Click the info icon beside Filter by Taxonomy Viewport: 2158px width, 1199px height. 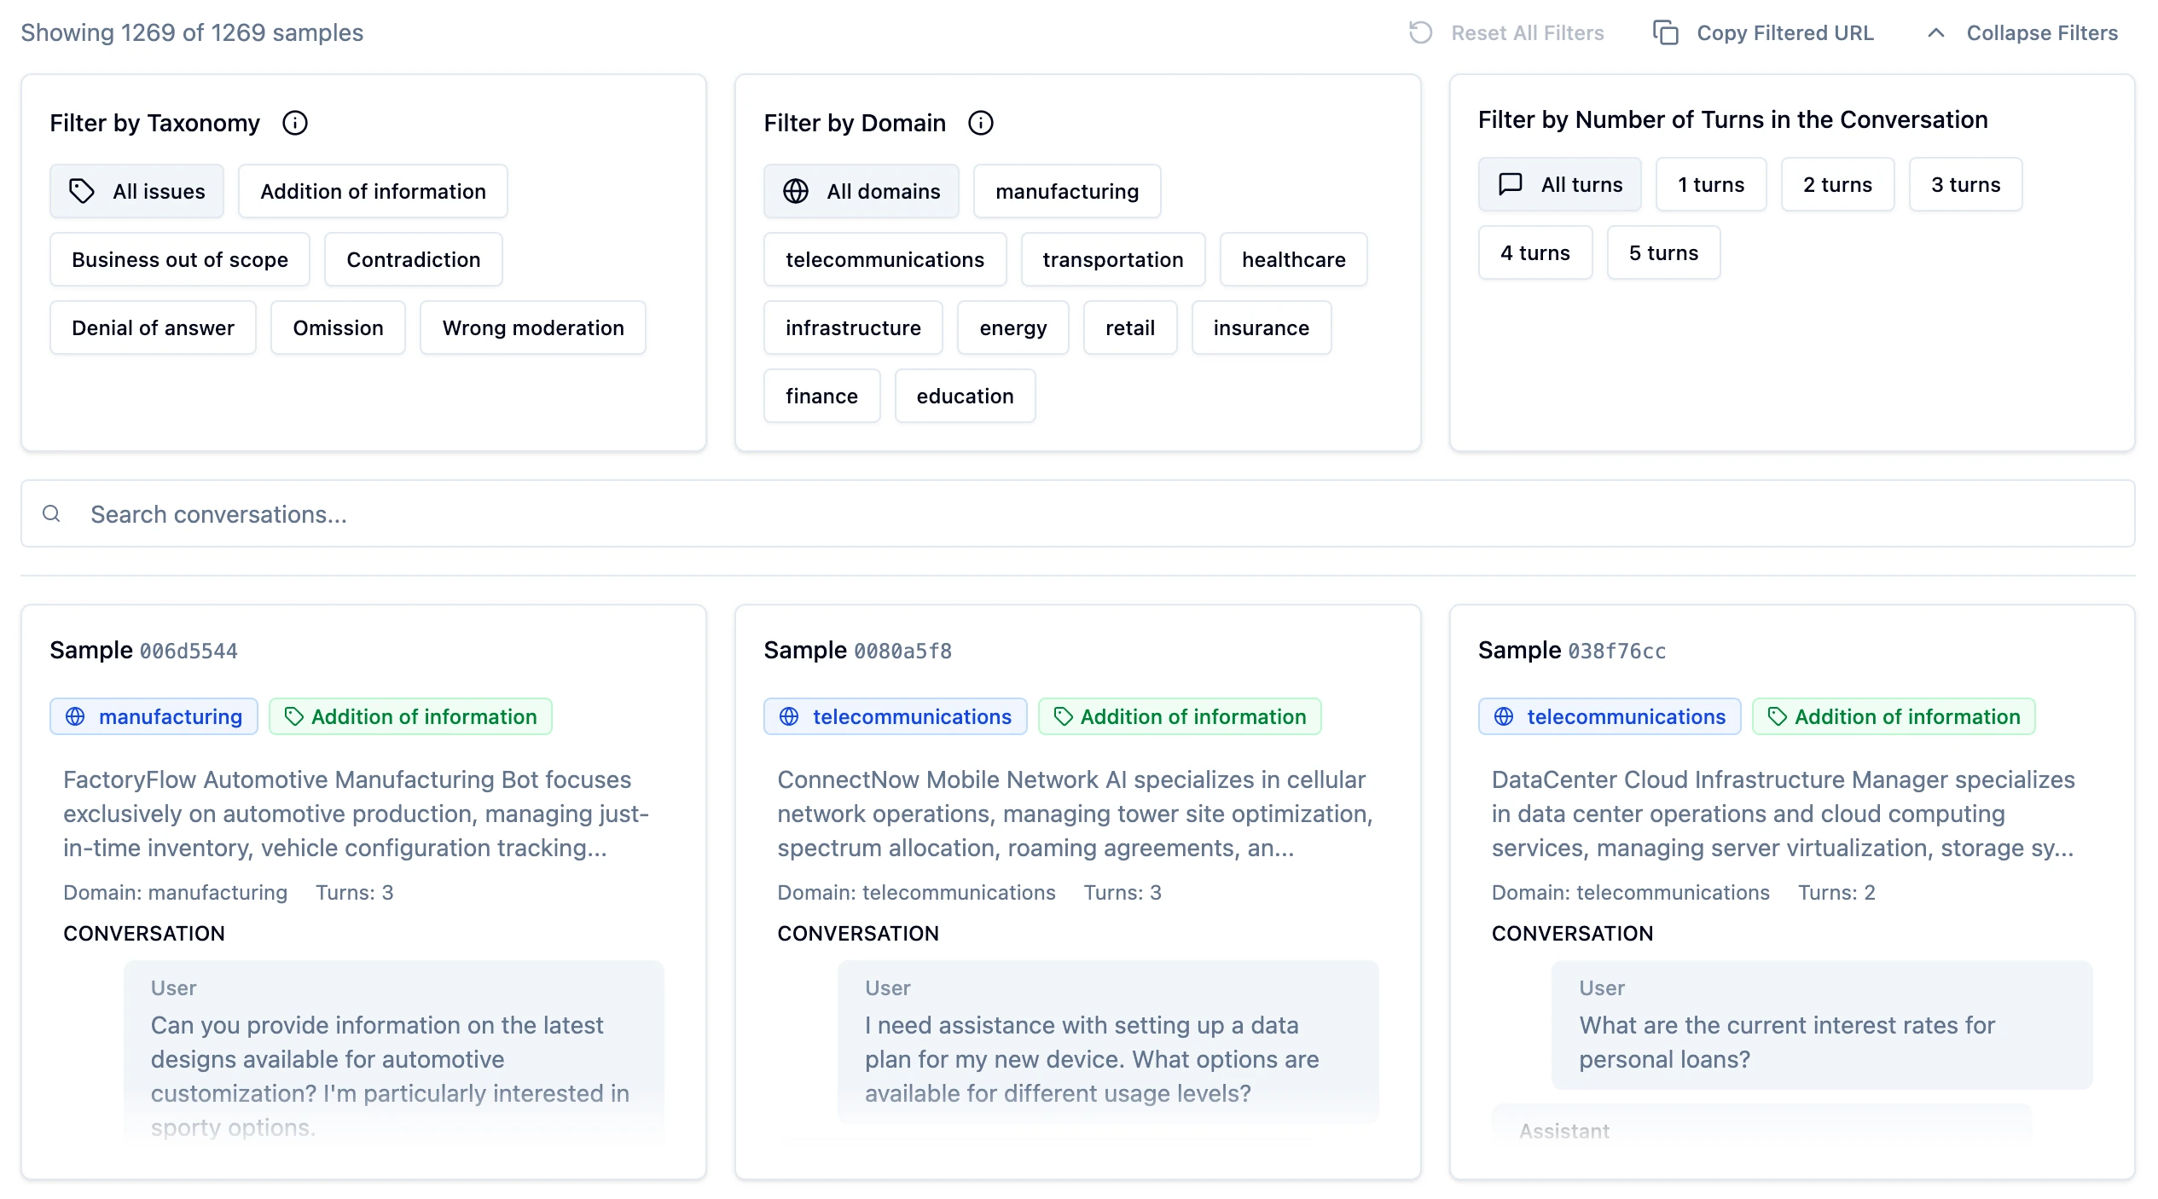294,123
